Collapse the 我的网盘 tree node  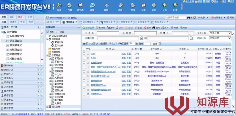47,39
